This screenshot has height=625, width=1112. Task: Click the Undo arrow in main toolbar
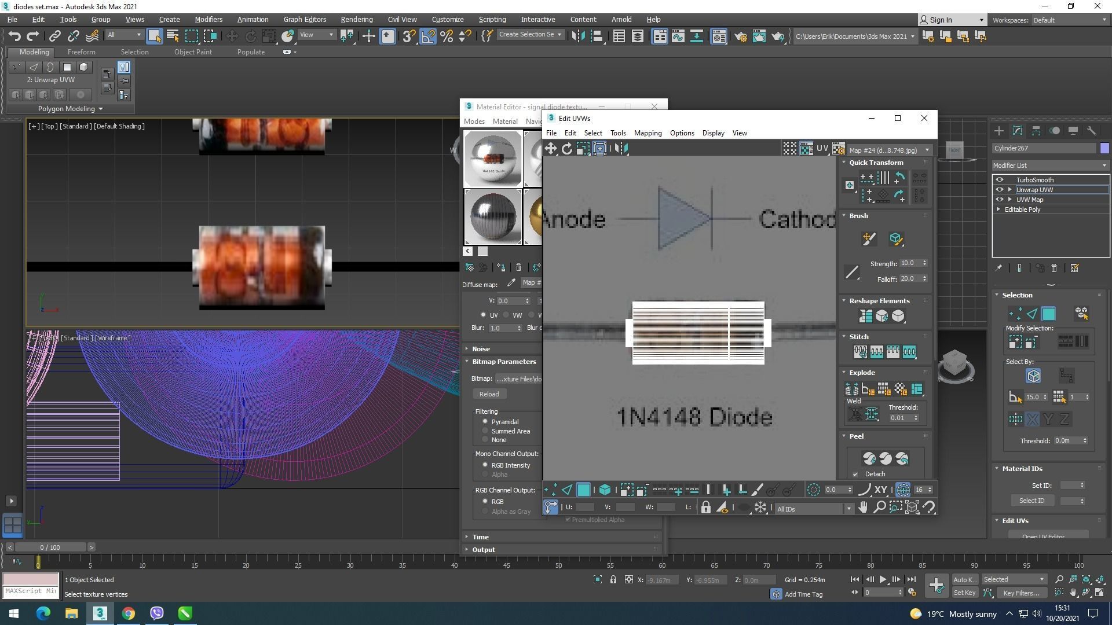pos(14,36)
